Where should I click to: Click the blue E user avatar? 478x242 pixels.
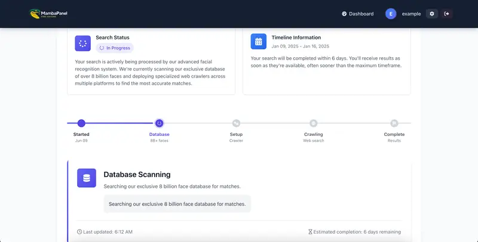tap(391, 14)
